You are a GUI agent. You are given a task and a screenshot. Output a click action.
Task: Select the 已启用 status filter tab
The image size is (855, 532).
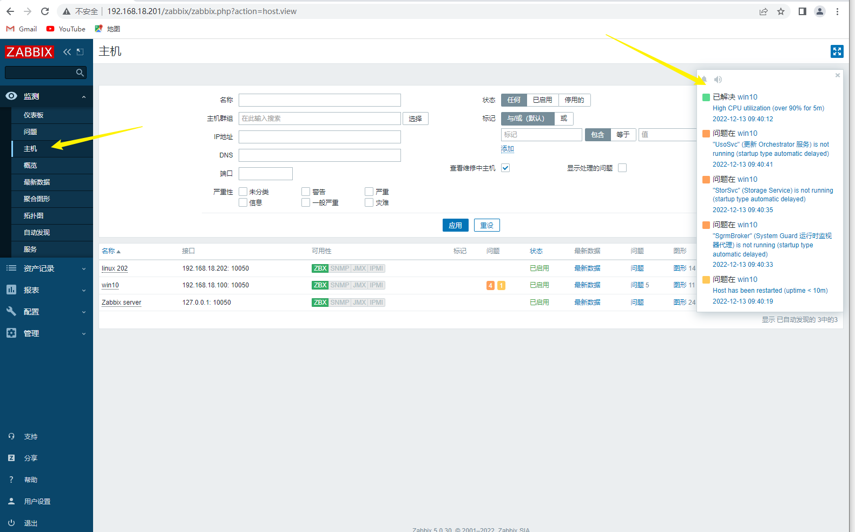[x=542, y=100]
